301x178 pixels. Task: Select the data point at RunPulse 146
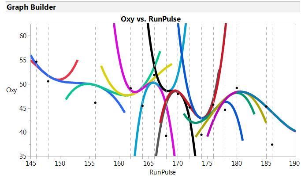point(36,62)
